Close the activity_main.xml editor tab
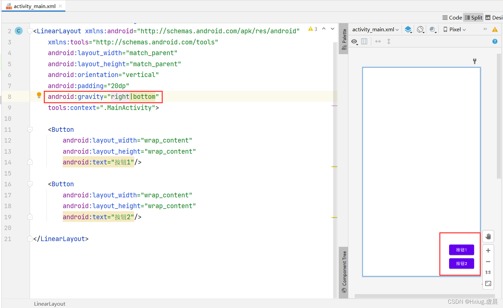Screen dimensions: 503x308 pyautogui.click(x=60, y=6)
